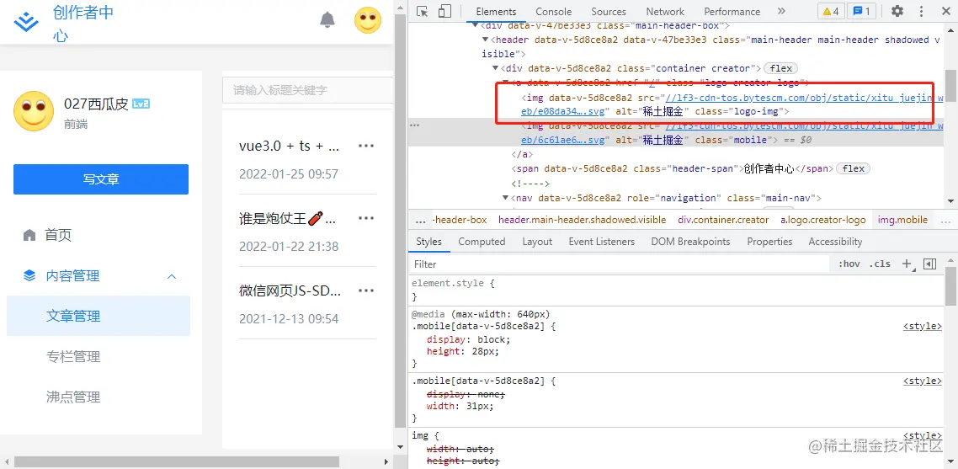958x469 pixels.
Task: Open notifications via the bell icon
Action: [x=328, y=20]
